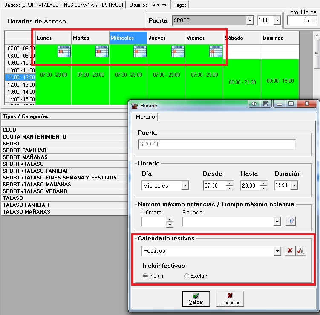Click the left-right arrows icon in the Horario title bar
Image resolution: width=320 pixels, height=315 pixels.
(254, 104)
